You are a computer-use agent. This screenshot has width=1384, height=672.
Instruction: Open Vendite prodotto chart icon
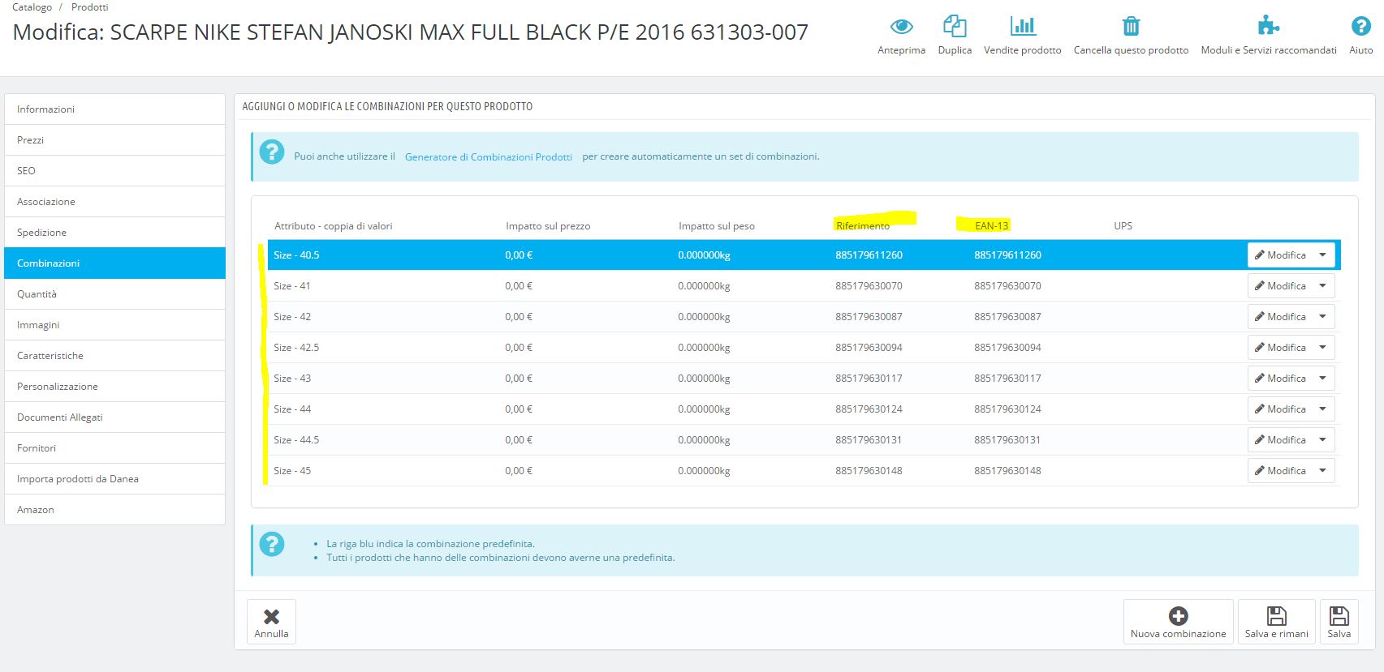1023,27
